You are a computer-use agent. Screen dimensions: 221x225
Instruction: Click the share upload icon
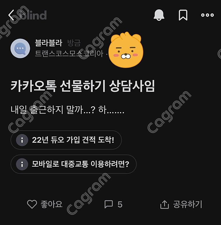(x=164, y=204)
